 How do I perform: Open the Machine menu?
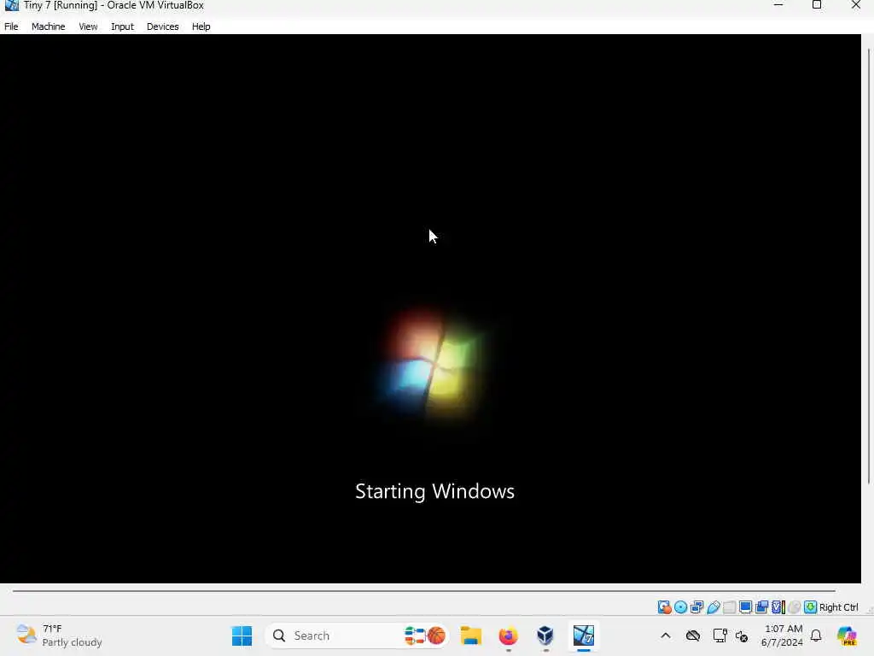coord(48,26)
